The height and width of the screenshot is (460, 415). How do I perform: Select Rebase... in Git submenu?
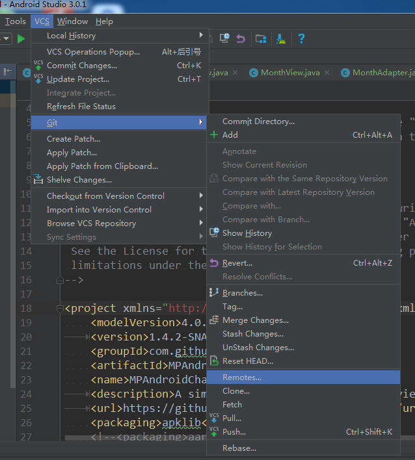(303, 448)
